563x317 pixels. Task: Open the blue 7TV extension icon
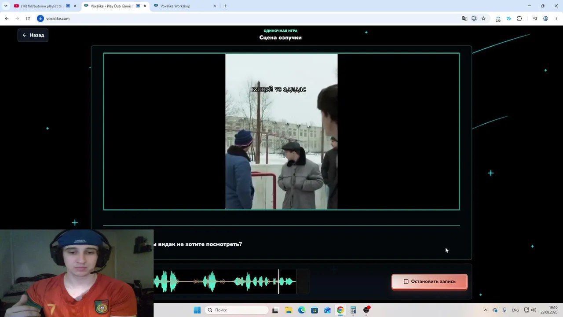click(509, 18)
